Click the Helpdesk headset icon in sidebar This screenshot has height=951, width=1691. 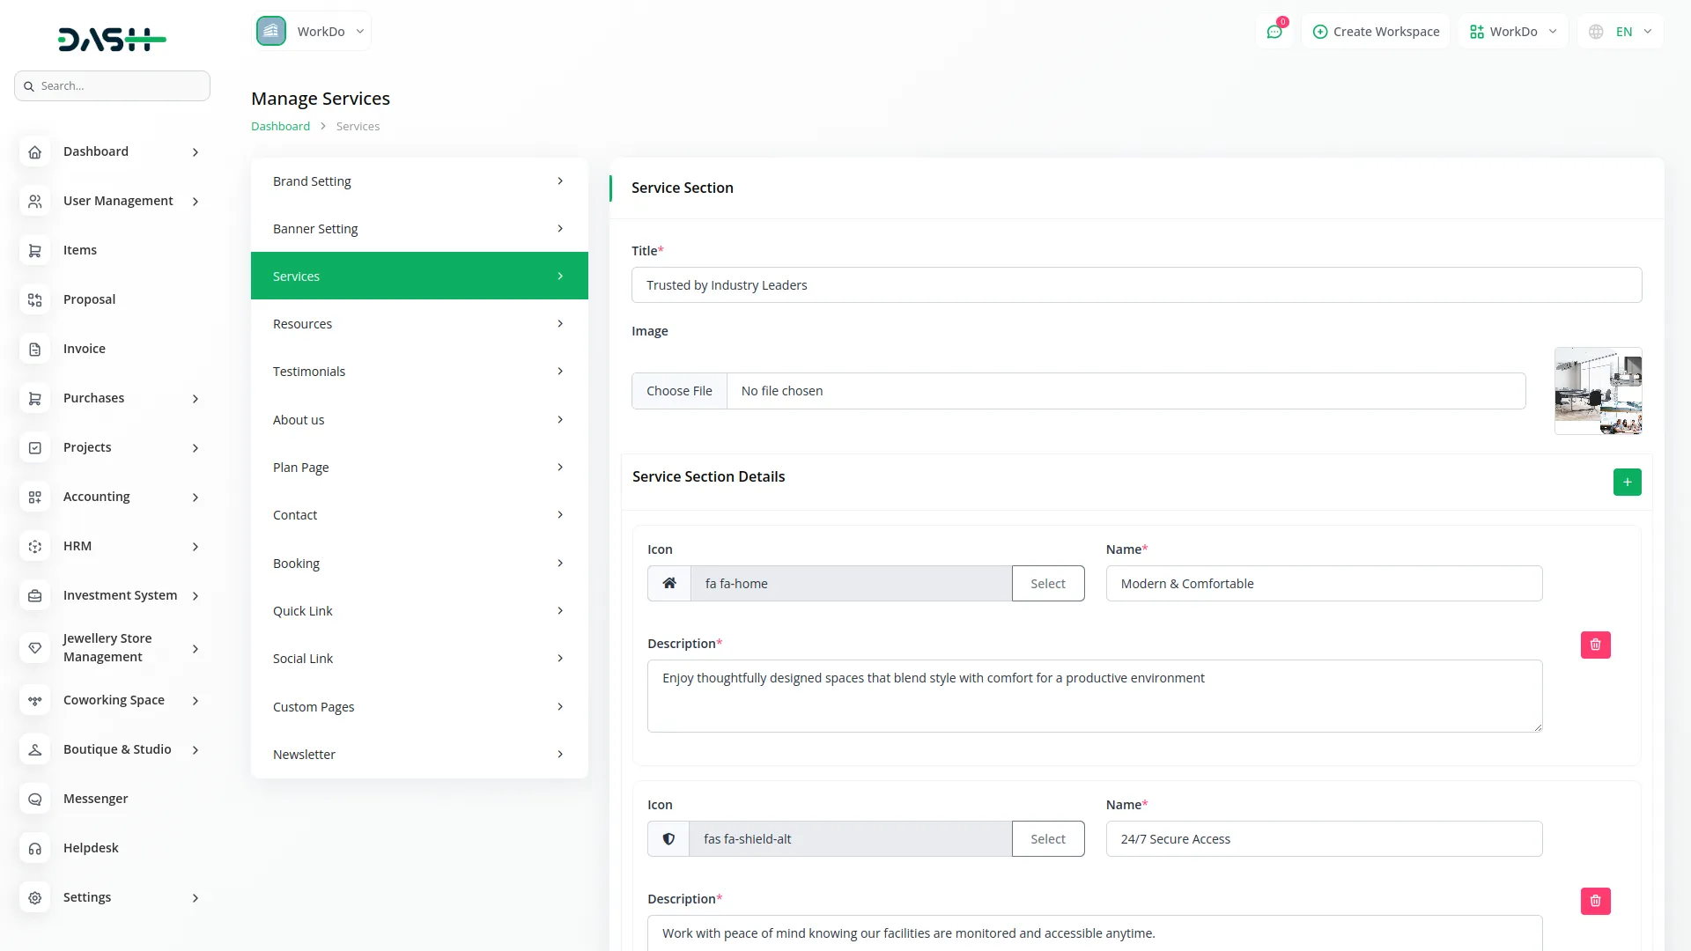(35, 849)
